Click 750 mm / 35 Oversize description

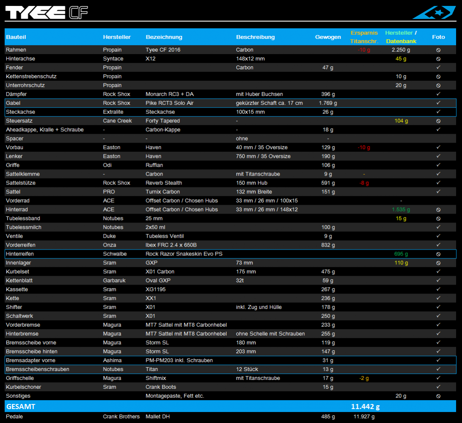pyautogui.click(x=263, y=156)
